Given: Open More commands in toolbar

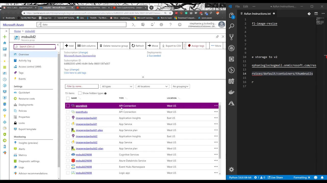Looking at the screenshot, I should point(216,46).
